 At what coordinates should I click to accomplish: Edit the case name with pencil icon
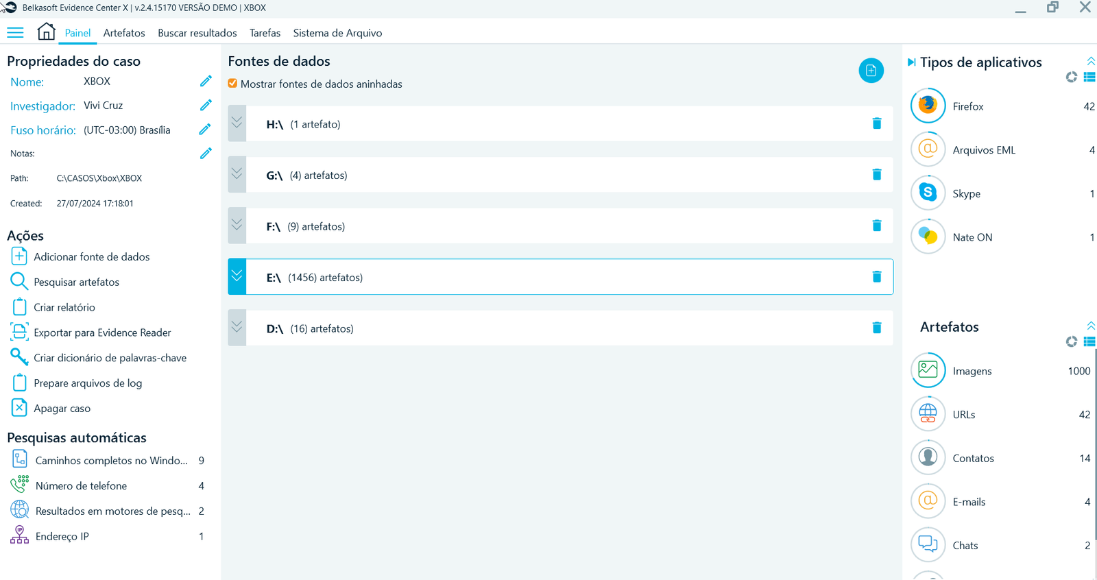tap(206, 81)
